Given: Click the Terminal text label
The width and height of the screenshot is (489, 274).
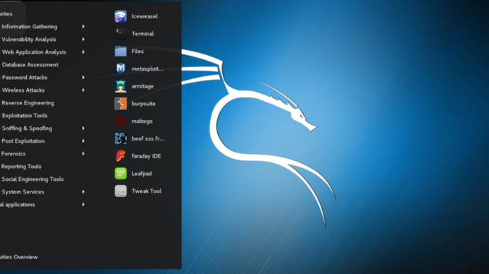Looking at the screenshot, I should [142, 34].
